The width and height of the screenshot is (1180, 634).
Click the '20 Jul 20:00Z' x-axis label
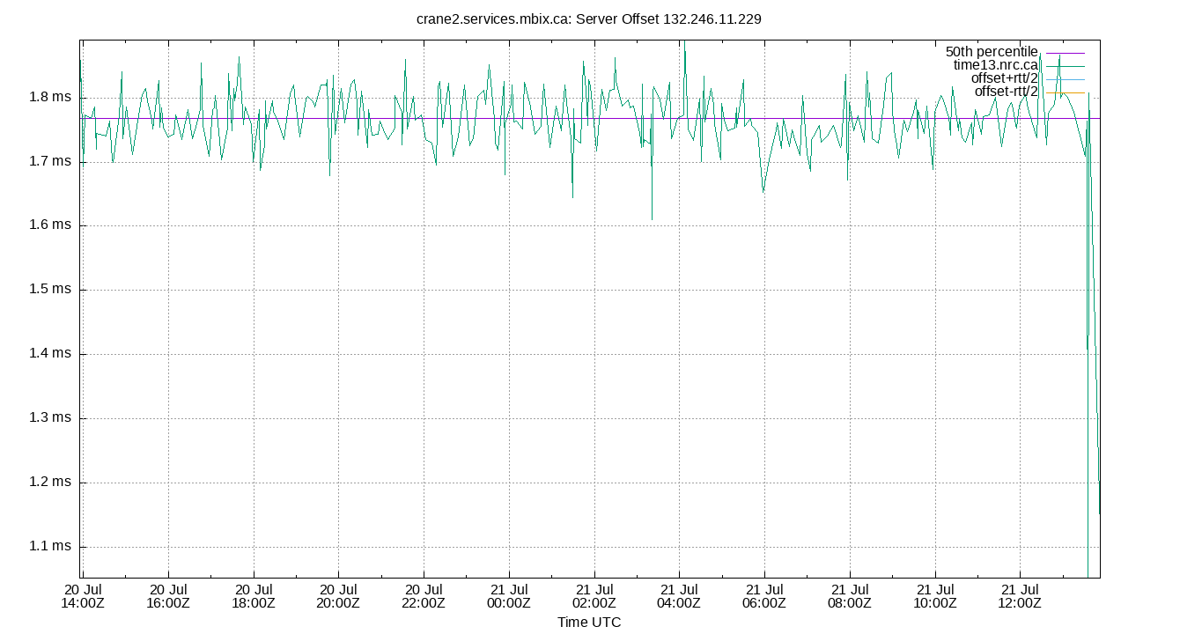click(x=339, y=596)
